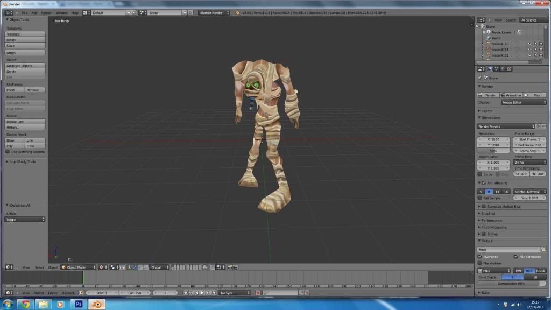Open the Render menu in top bar
This screenshot has height=310, width=551.
[x=46, y=13]
